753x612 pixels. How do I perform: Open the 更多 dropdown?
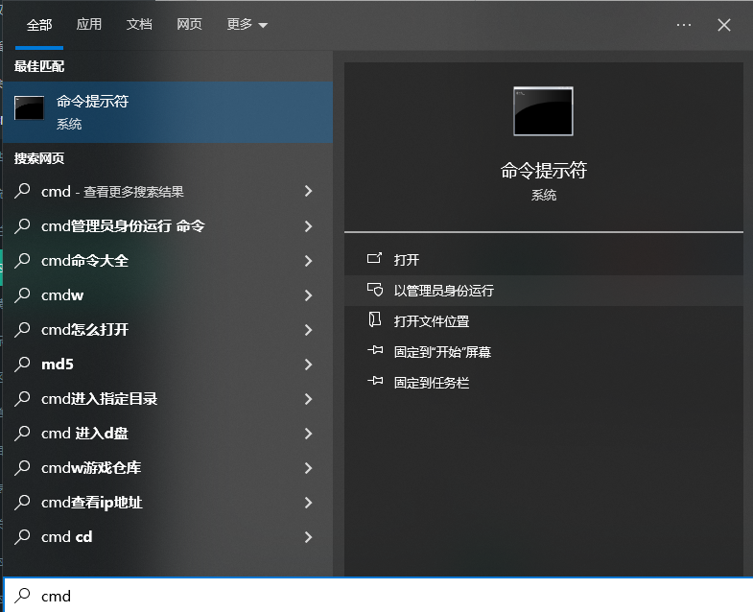tap(247, 25)
